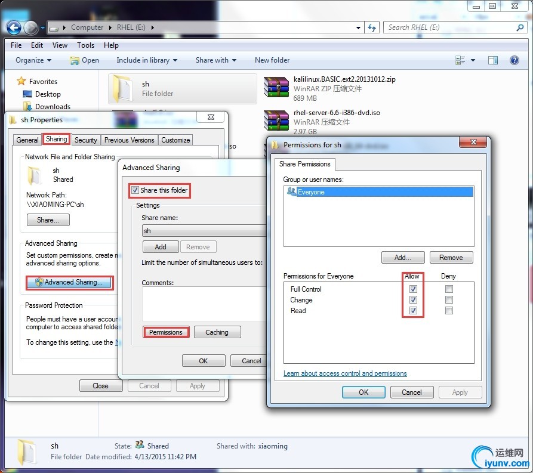Click Add under Share name

(x=161, y=247)
